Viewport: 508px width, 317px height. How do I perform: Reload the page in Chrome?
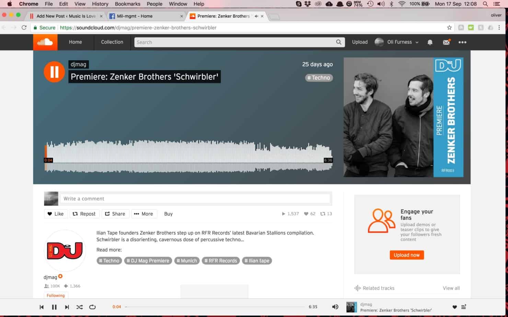click(24, 27)
